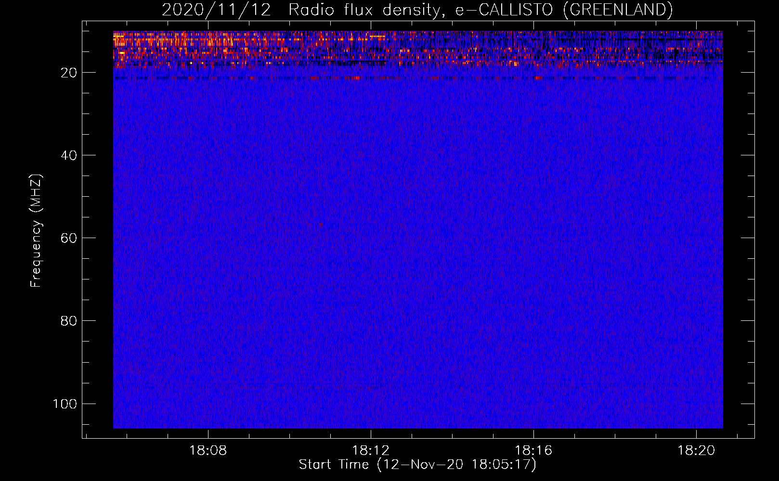Click the 40 MHz frequency tick label
This screenshot has width=779, height=481.
tap(69, 155)
